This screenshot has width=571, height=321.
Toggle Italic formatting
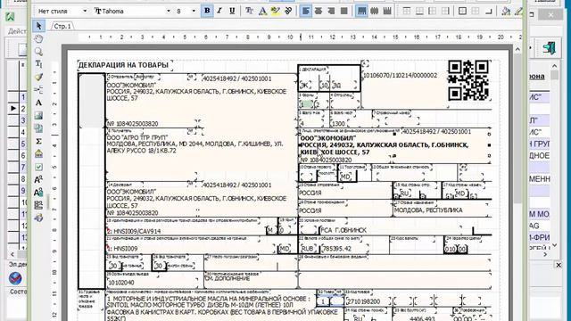[x=219, y=11]
